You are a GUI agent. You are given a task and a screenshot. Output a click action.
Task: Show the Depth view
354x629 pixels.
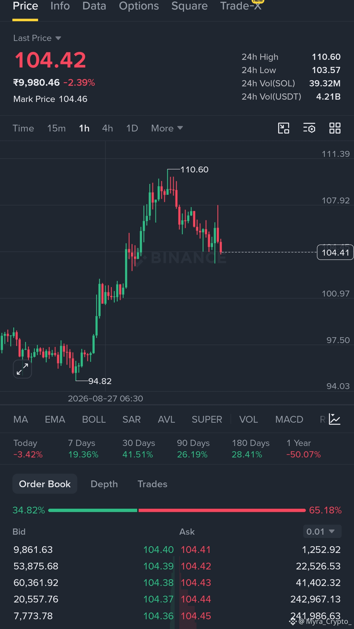(104, 484)
